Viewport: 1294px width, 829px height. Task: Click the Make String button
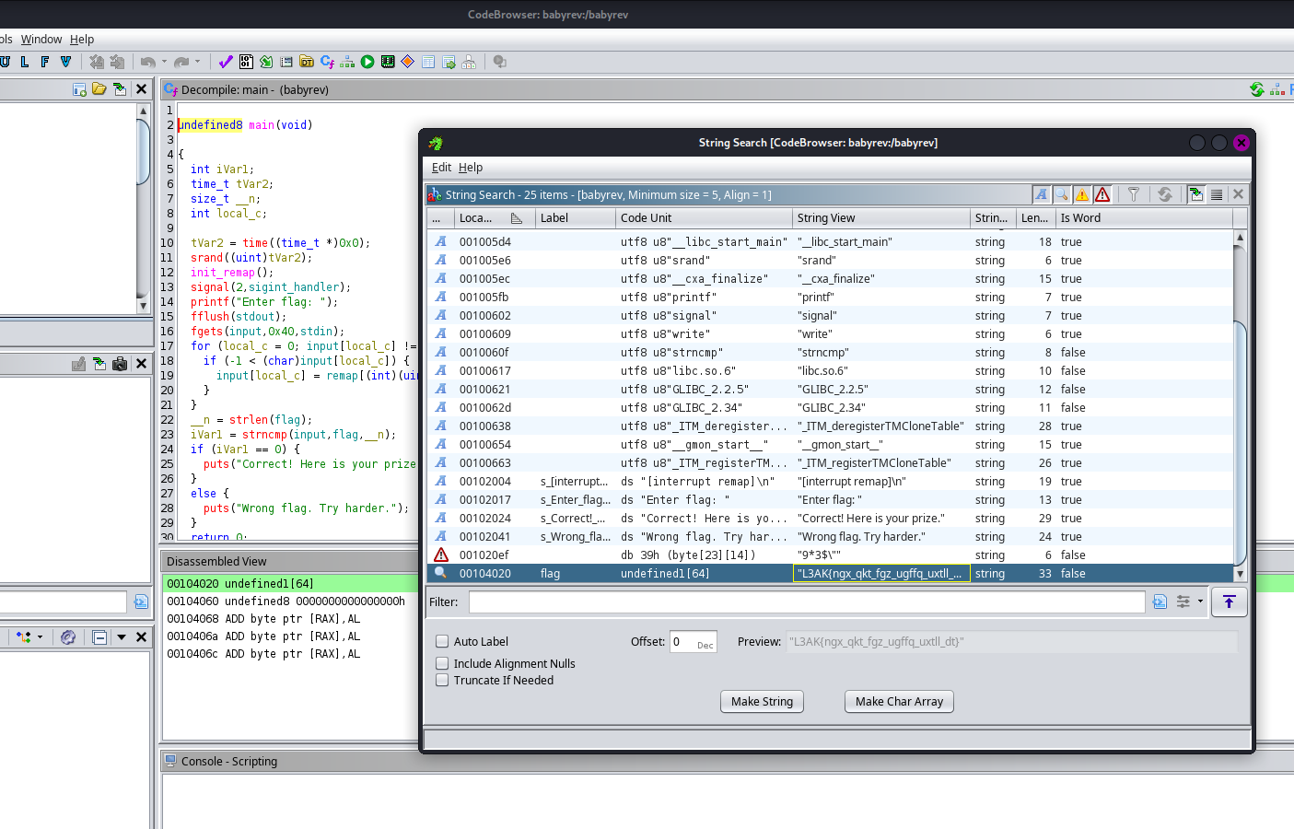click(x=762, y=701)
